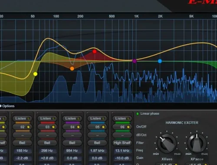Click the XBass knob

[167, 143]
